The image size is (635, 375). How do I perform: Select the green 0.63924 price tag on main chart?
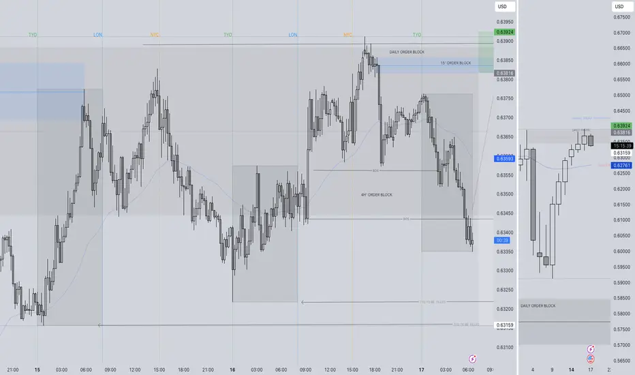tap(504, 32)
